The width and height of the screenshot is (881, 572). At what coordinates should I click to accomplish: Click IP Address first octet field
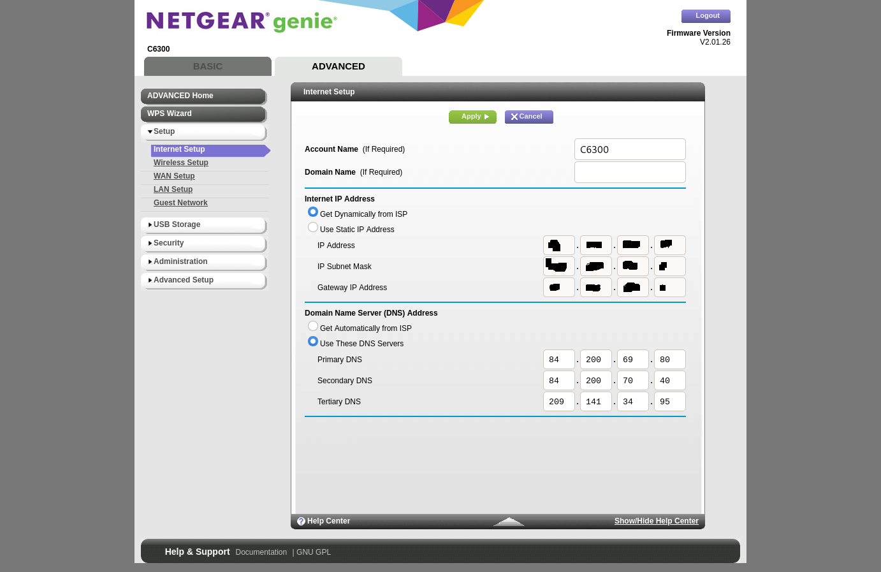[559, 246]
